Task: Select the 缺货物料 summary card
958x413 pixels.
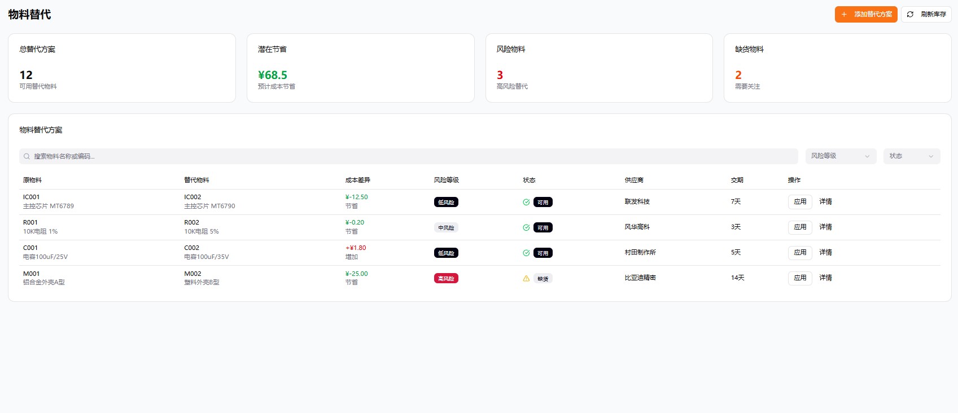Action: pos(837,68)
